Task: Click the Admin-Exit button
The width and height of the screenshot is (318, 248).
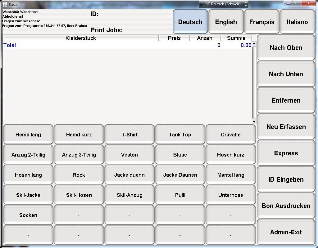Action: tap(286, 232)
